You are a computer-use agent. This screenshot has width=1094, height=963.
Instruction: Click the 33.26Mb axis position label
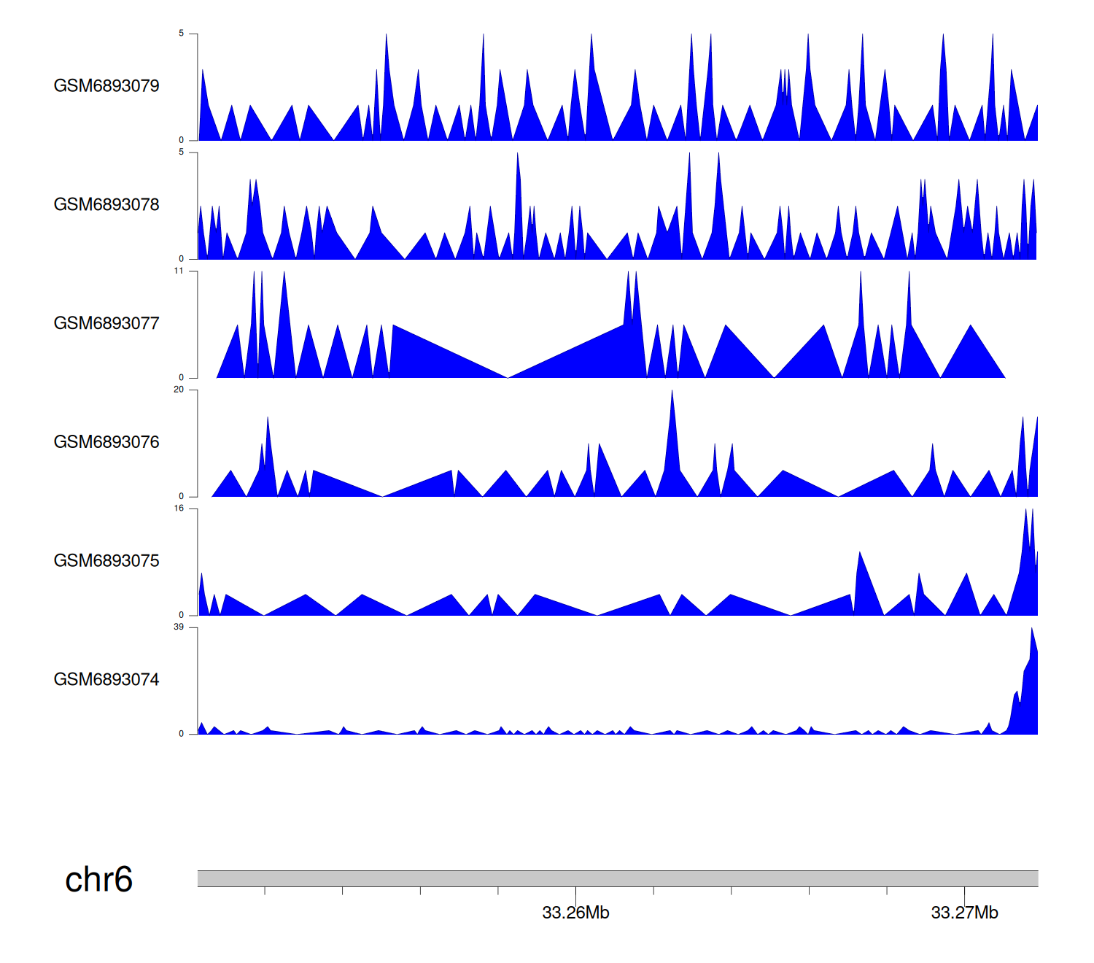point(575,913)
